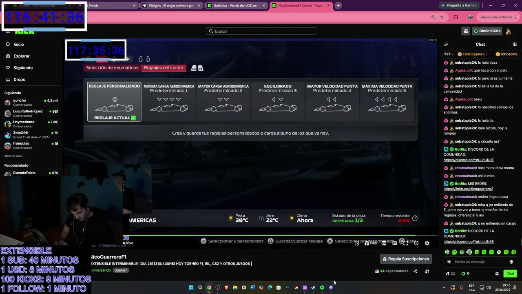The height and width of the screenshot is (294, 522).
Task: Click the KICKs balance icon showing 0
Action: tap(465, 274)
